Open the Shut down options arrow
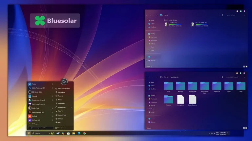Screen dimensions: 252x141 point(65,128)
